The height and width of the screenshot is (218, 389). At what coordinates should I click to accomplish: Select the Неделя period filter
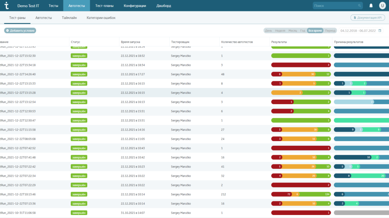click(280, 31)
